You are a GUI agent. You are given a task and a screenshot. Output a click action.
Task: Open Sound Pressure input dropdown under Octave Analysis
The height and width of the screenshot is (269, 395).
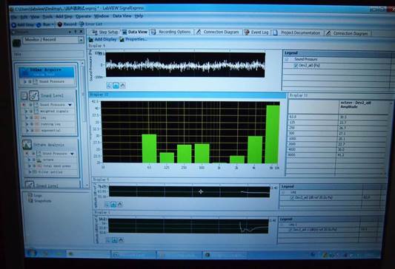tap(73, 154)
